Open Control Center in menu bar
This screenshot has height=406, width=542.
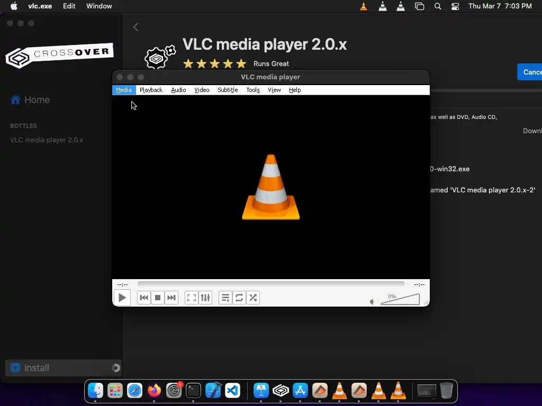pos(455,6)
